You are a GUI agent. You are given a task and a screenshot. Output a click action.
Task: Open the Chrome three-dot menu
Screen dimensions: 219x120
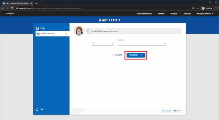[216, 8]
